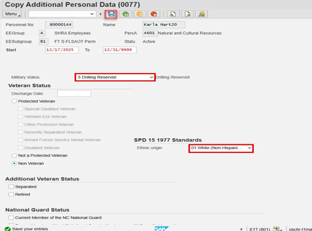Select Not a Protected Veteran option
312x231 pixels.
[x=14, y=155]
